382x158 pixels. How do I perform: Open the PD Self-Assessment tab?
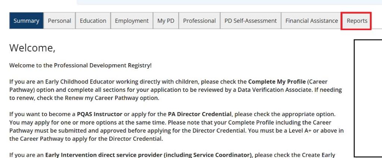point(251,21)
